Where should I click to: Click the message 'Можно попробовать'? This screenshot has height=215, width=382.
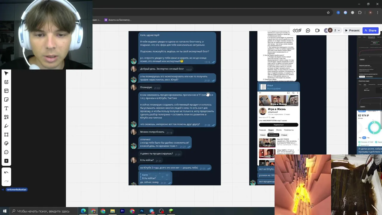tap(152, 132)
